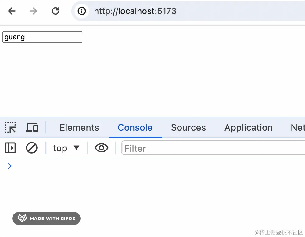This screenshot has width=305, height=237.
Task: Open the top JavaScript context dropdown
Action: pos(66,148)
